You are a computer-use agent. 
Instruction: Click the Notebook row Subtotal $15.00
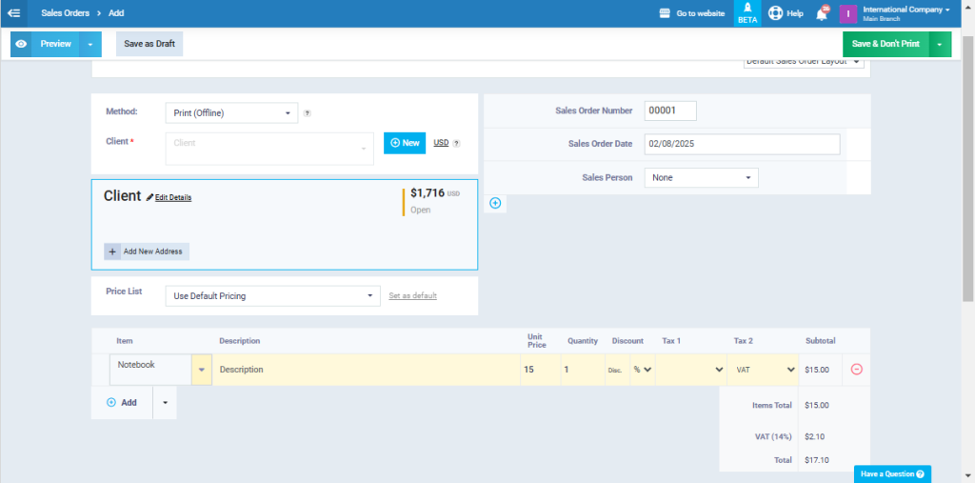pos(817,370)
